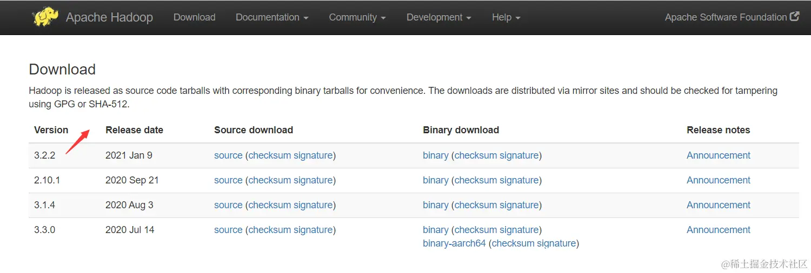Open signature for 3.1.4 source download
Image resolution: width=811 pixels, height=273 pixels.
[313, 205]
